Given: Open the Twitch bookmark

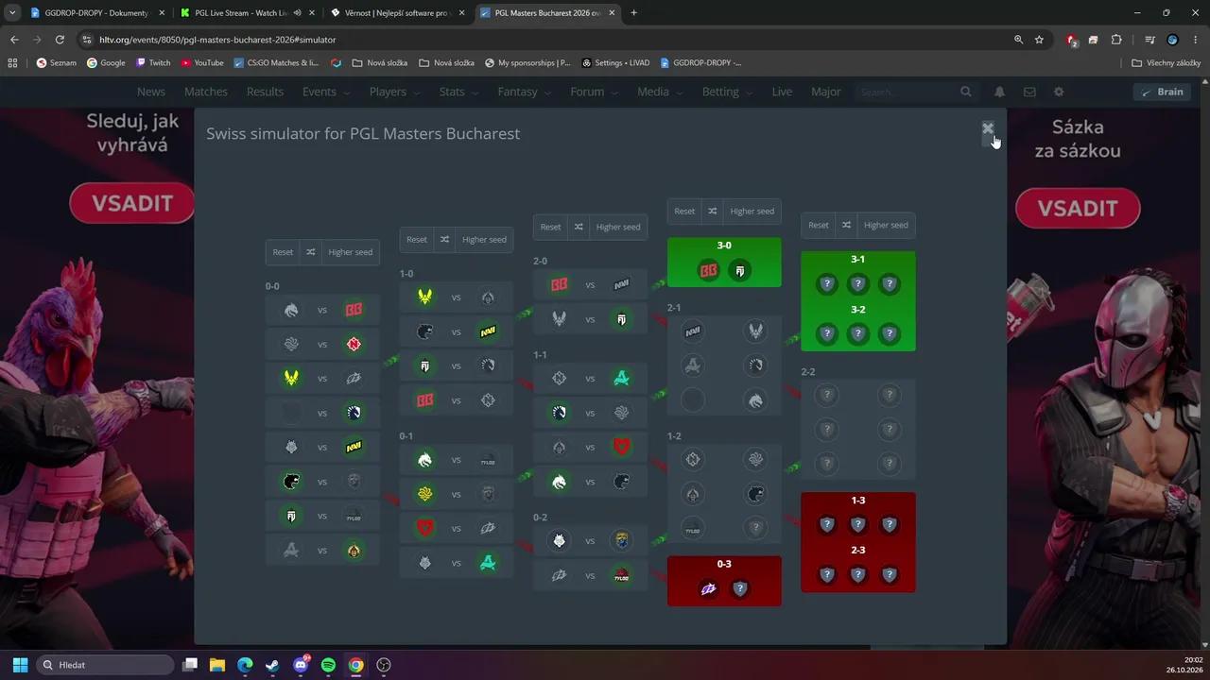Looking at the screenshot, I should click(x=153, y=63).
